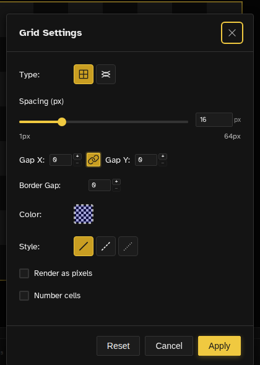Enable Render as pixels checkbox
This screenshot has height=365, width=260.
click(24, 273)
